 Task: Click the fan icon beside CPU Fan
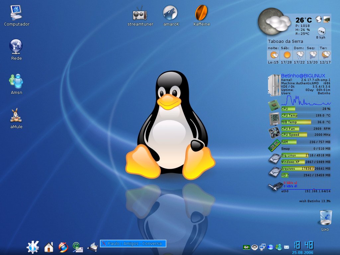point(274,132)
